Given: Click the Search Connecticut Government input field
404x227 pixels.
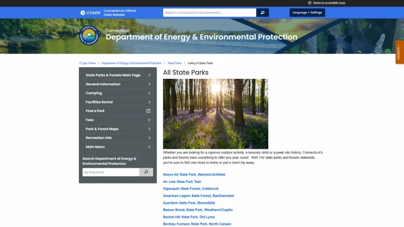Looking at the screenshot, I should [x=209, y=13].
